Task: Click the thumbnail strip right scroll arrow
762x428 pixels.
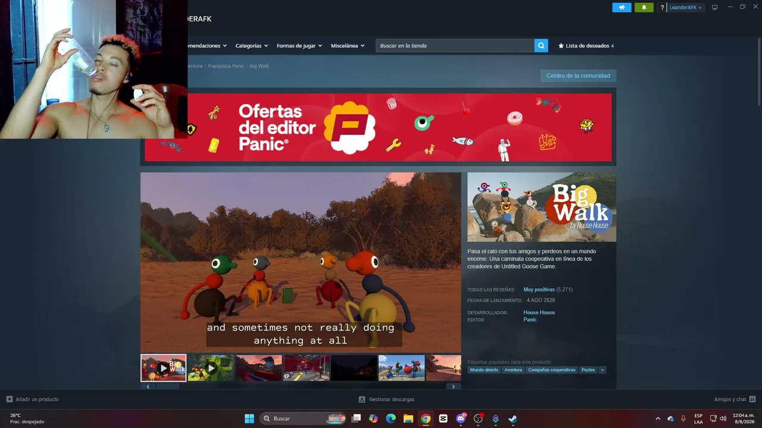Action: click(x=454, y=386)
